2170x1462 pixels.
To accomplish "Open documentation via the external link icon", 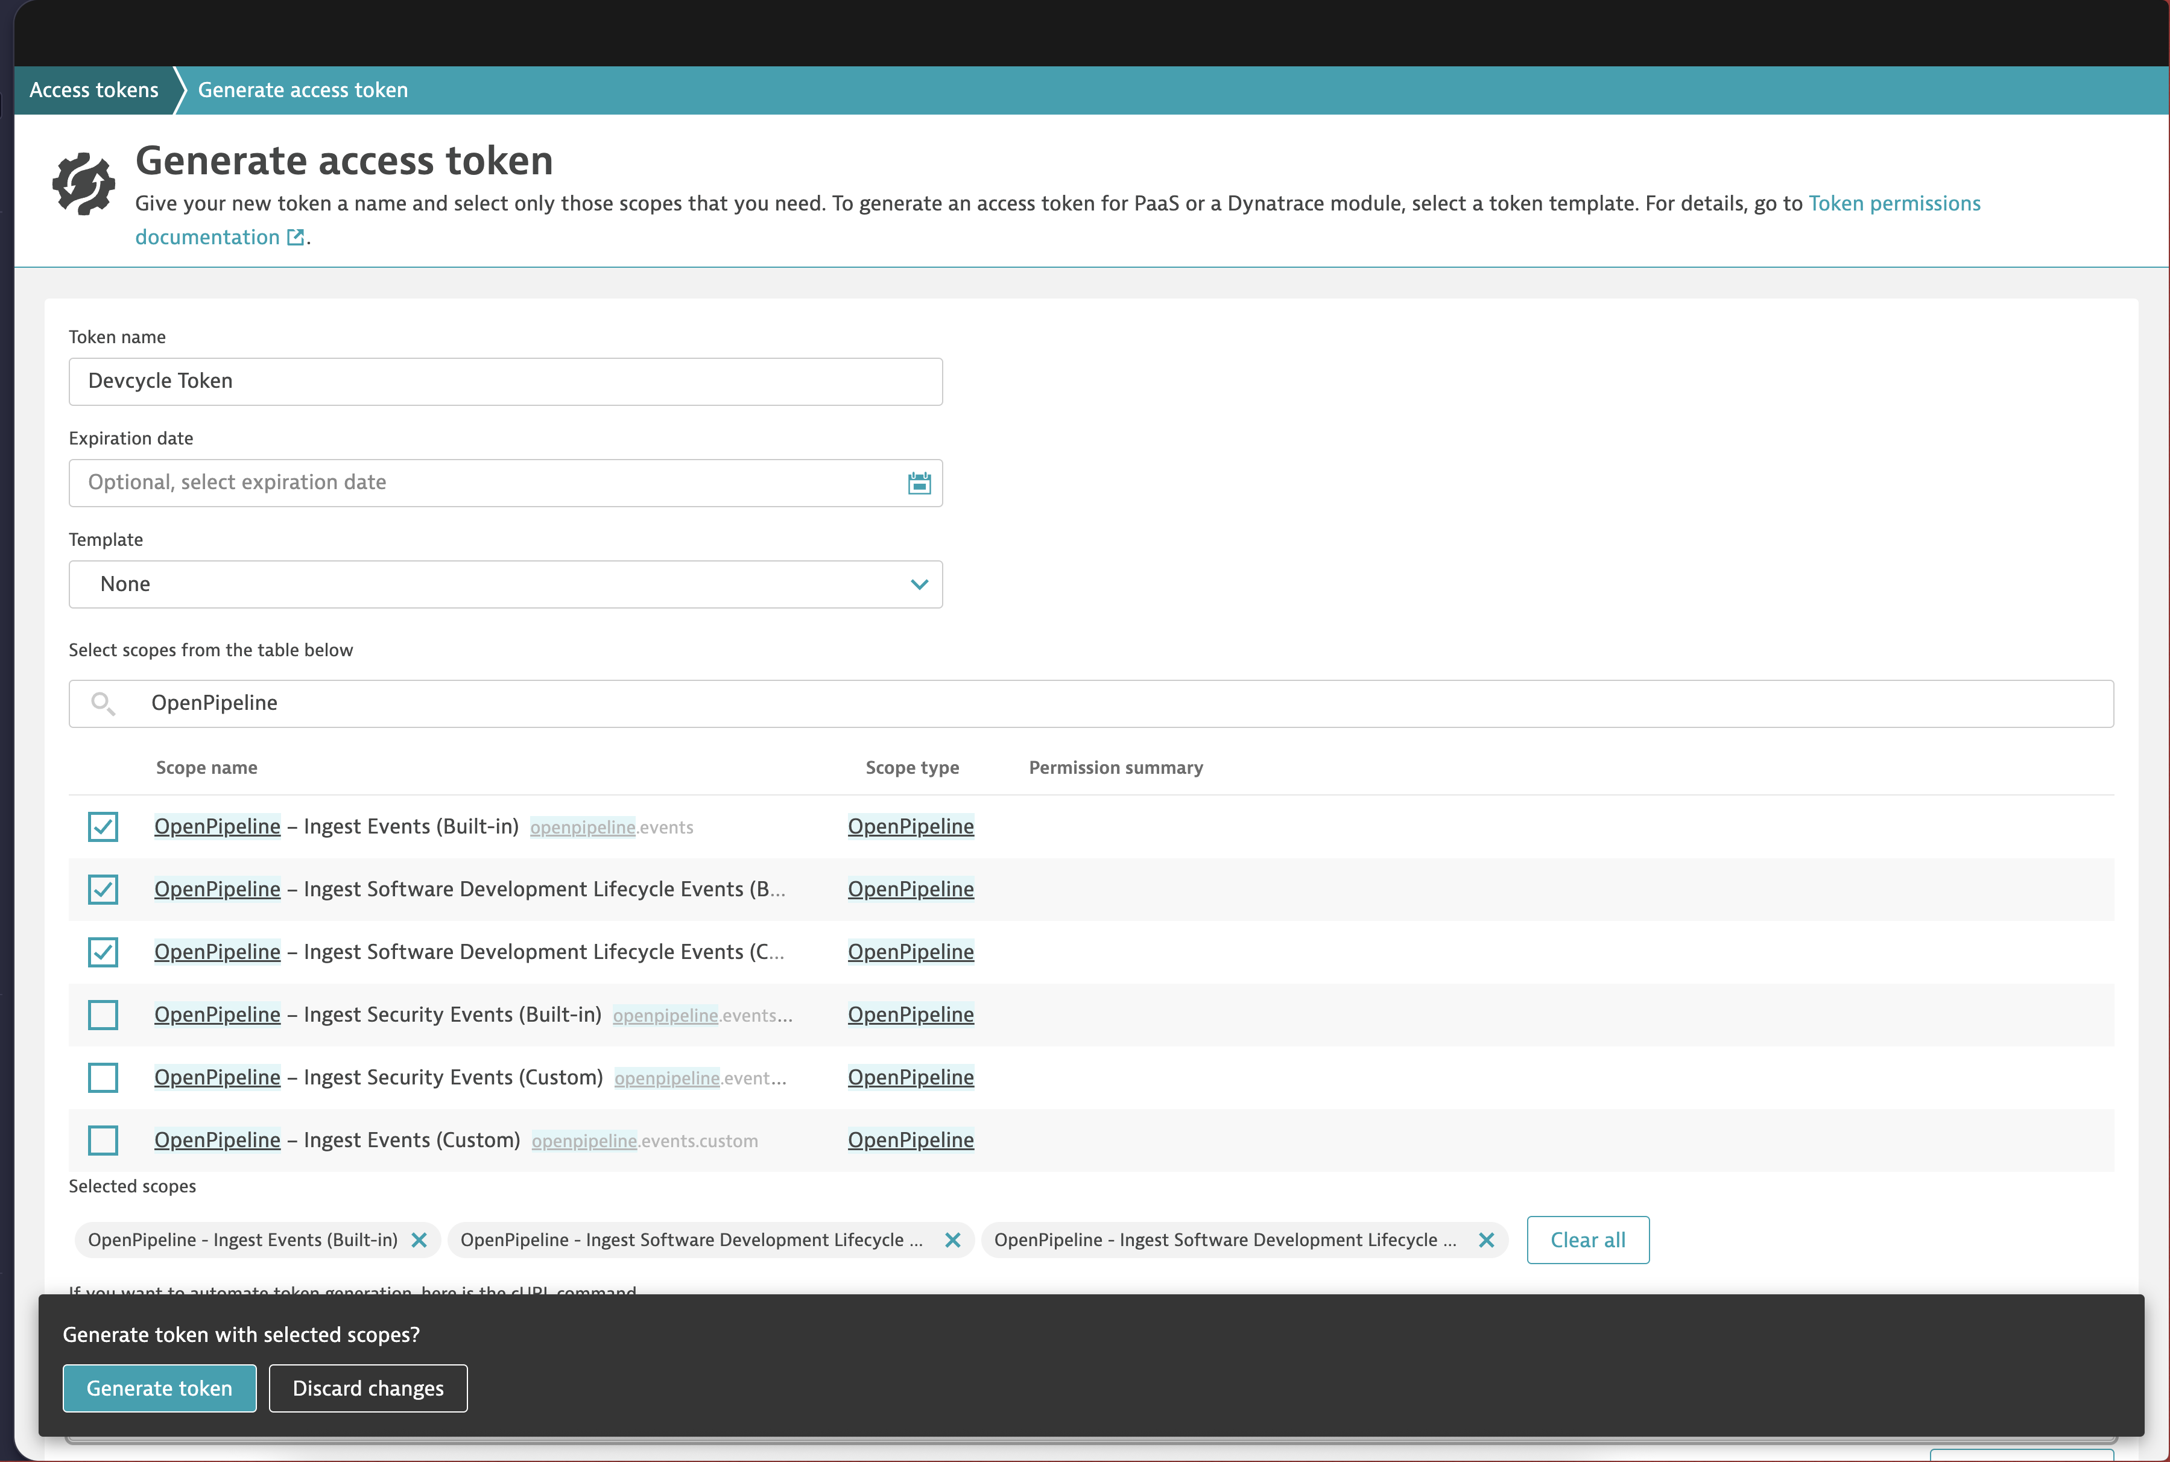I will pyautogui.click(x=296, y=237).
